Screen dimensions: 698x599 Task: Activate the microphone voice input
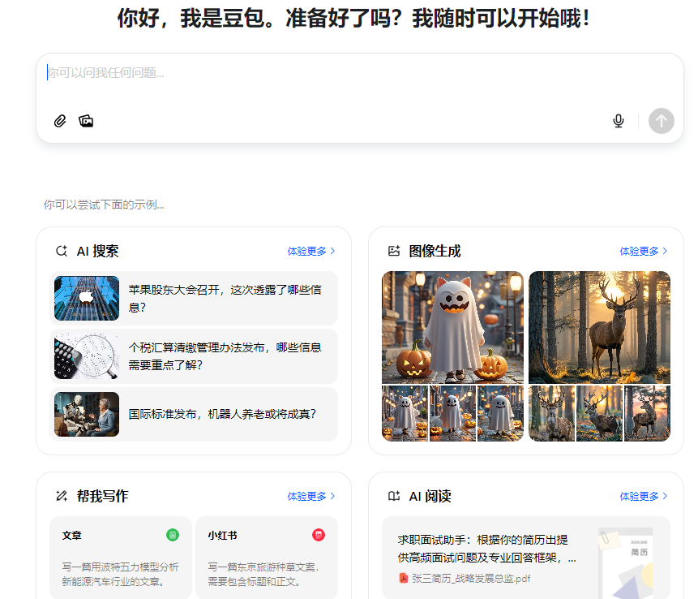[619, 121]
